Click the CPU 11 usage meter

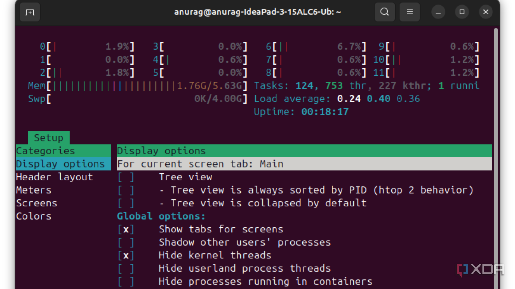426,73
